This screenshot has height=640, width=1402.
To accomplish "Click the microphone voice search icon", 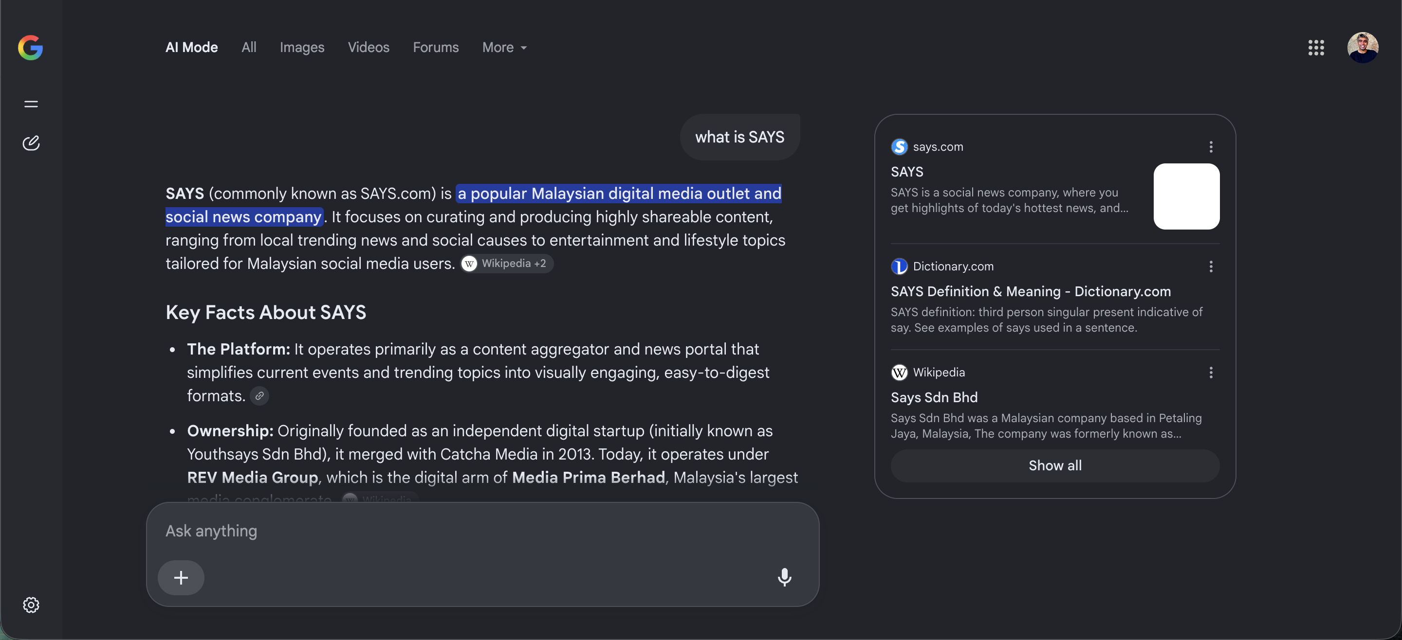I will [784, 577].
